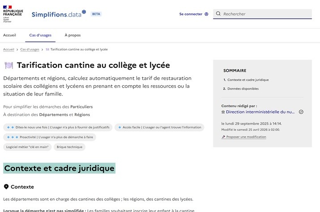Open the Se connecter login link
Viewport: 320px width, 212px height.
click(x=191, y=14)
